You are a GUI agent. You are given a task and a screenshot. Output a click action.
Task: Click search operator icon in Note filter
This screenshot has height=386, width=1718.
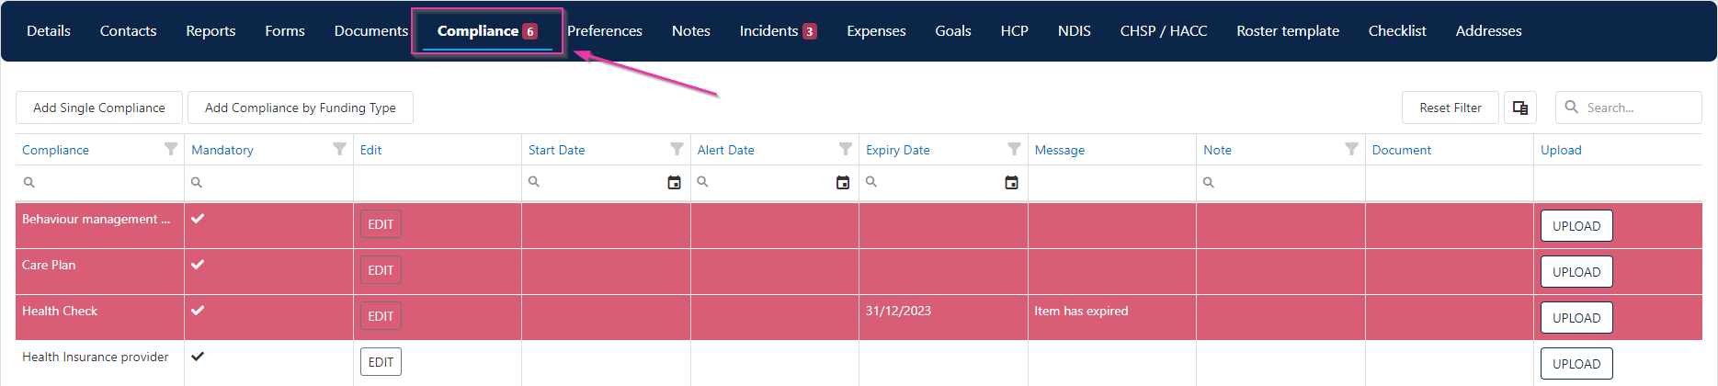(1209, 182)
